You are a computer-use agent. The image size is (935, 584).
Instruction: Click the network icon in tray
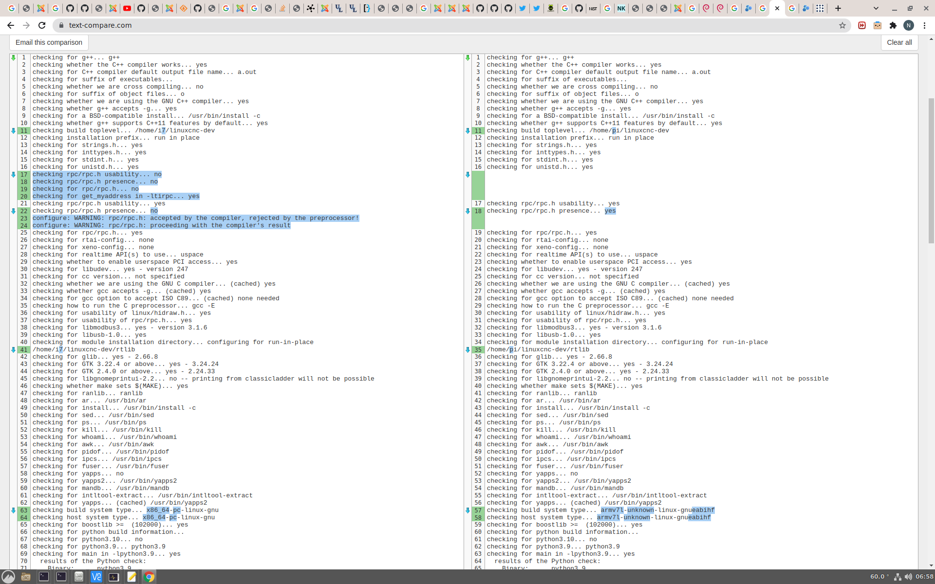pos(898,577)
